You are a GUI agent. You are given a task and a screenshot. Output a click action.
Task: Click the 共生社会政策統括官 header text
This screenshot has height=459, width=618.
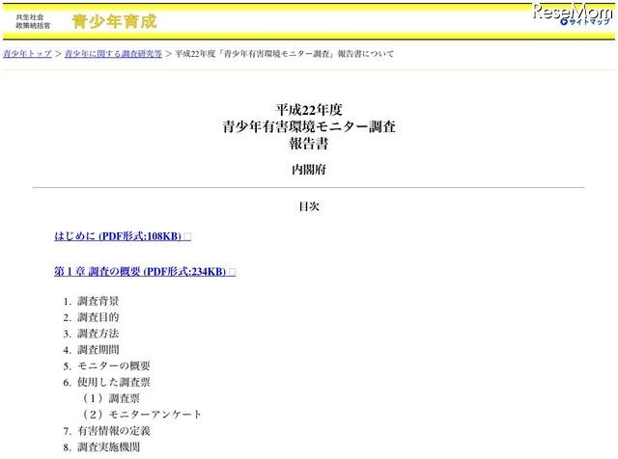33,21
